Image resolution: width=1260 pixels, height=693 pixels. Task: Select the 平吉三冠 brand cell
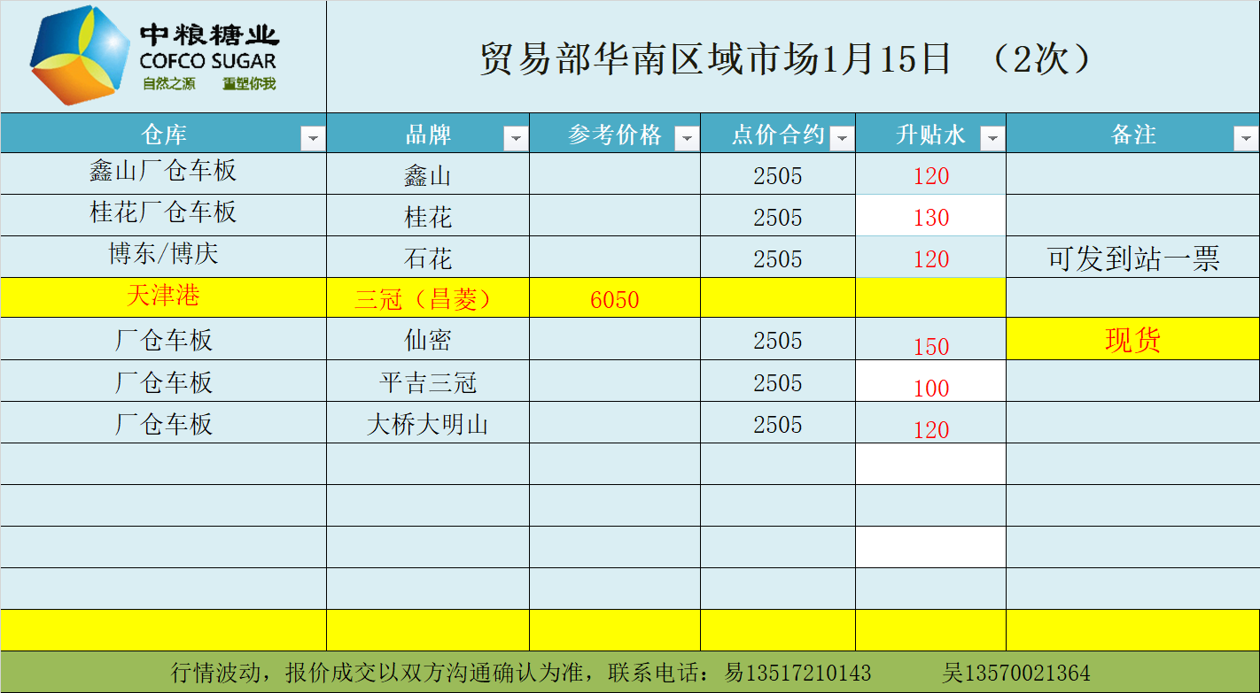[427, 382]
